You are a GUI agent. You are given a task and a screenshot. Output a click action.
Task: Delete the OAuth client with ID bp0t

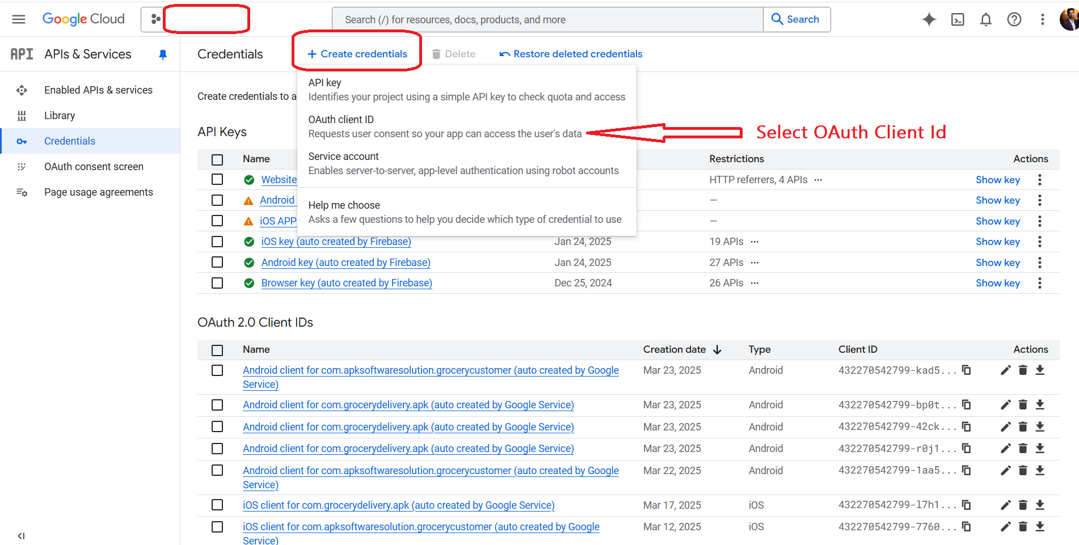pyautogui.click(x=1023, y=405)
